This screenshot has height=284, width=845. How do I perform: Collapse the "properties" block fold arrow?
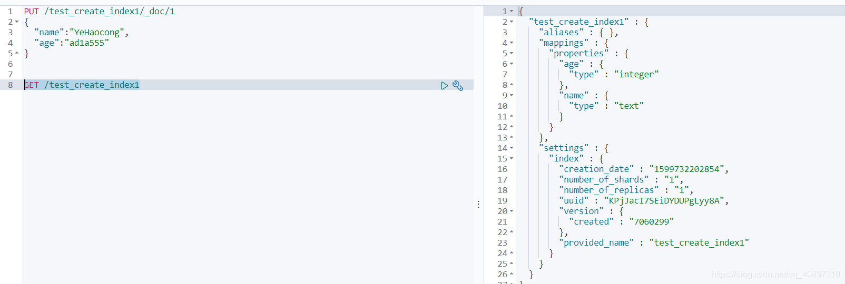(x=512, y=53)
